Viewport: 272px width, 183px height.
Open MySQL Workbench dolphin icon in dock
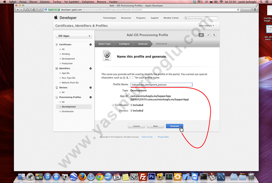pyautogui.click(x=221, y=177)
